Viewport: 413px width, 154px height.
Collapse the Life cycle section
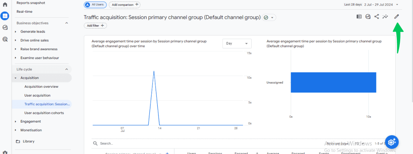tap(67, 69)
